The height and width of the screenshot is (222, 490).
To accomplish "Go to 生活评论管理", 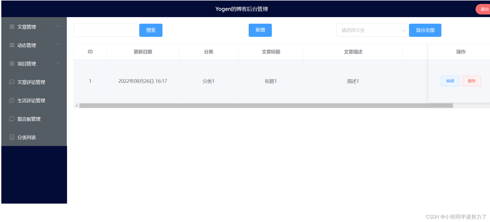I will pyautogui.click(x=34, y=100).
